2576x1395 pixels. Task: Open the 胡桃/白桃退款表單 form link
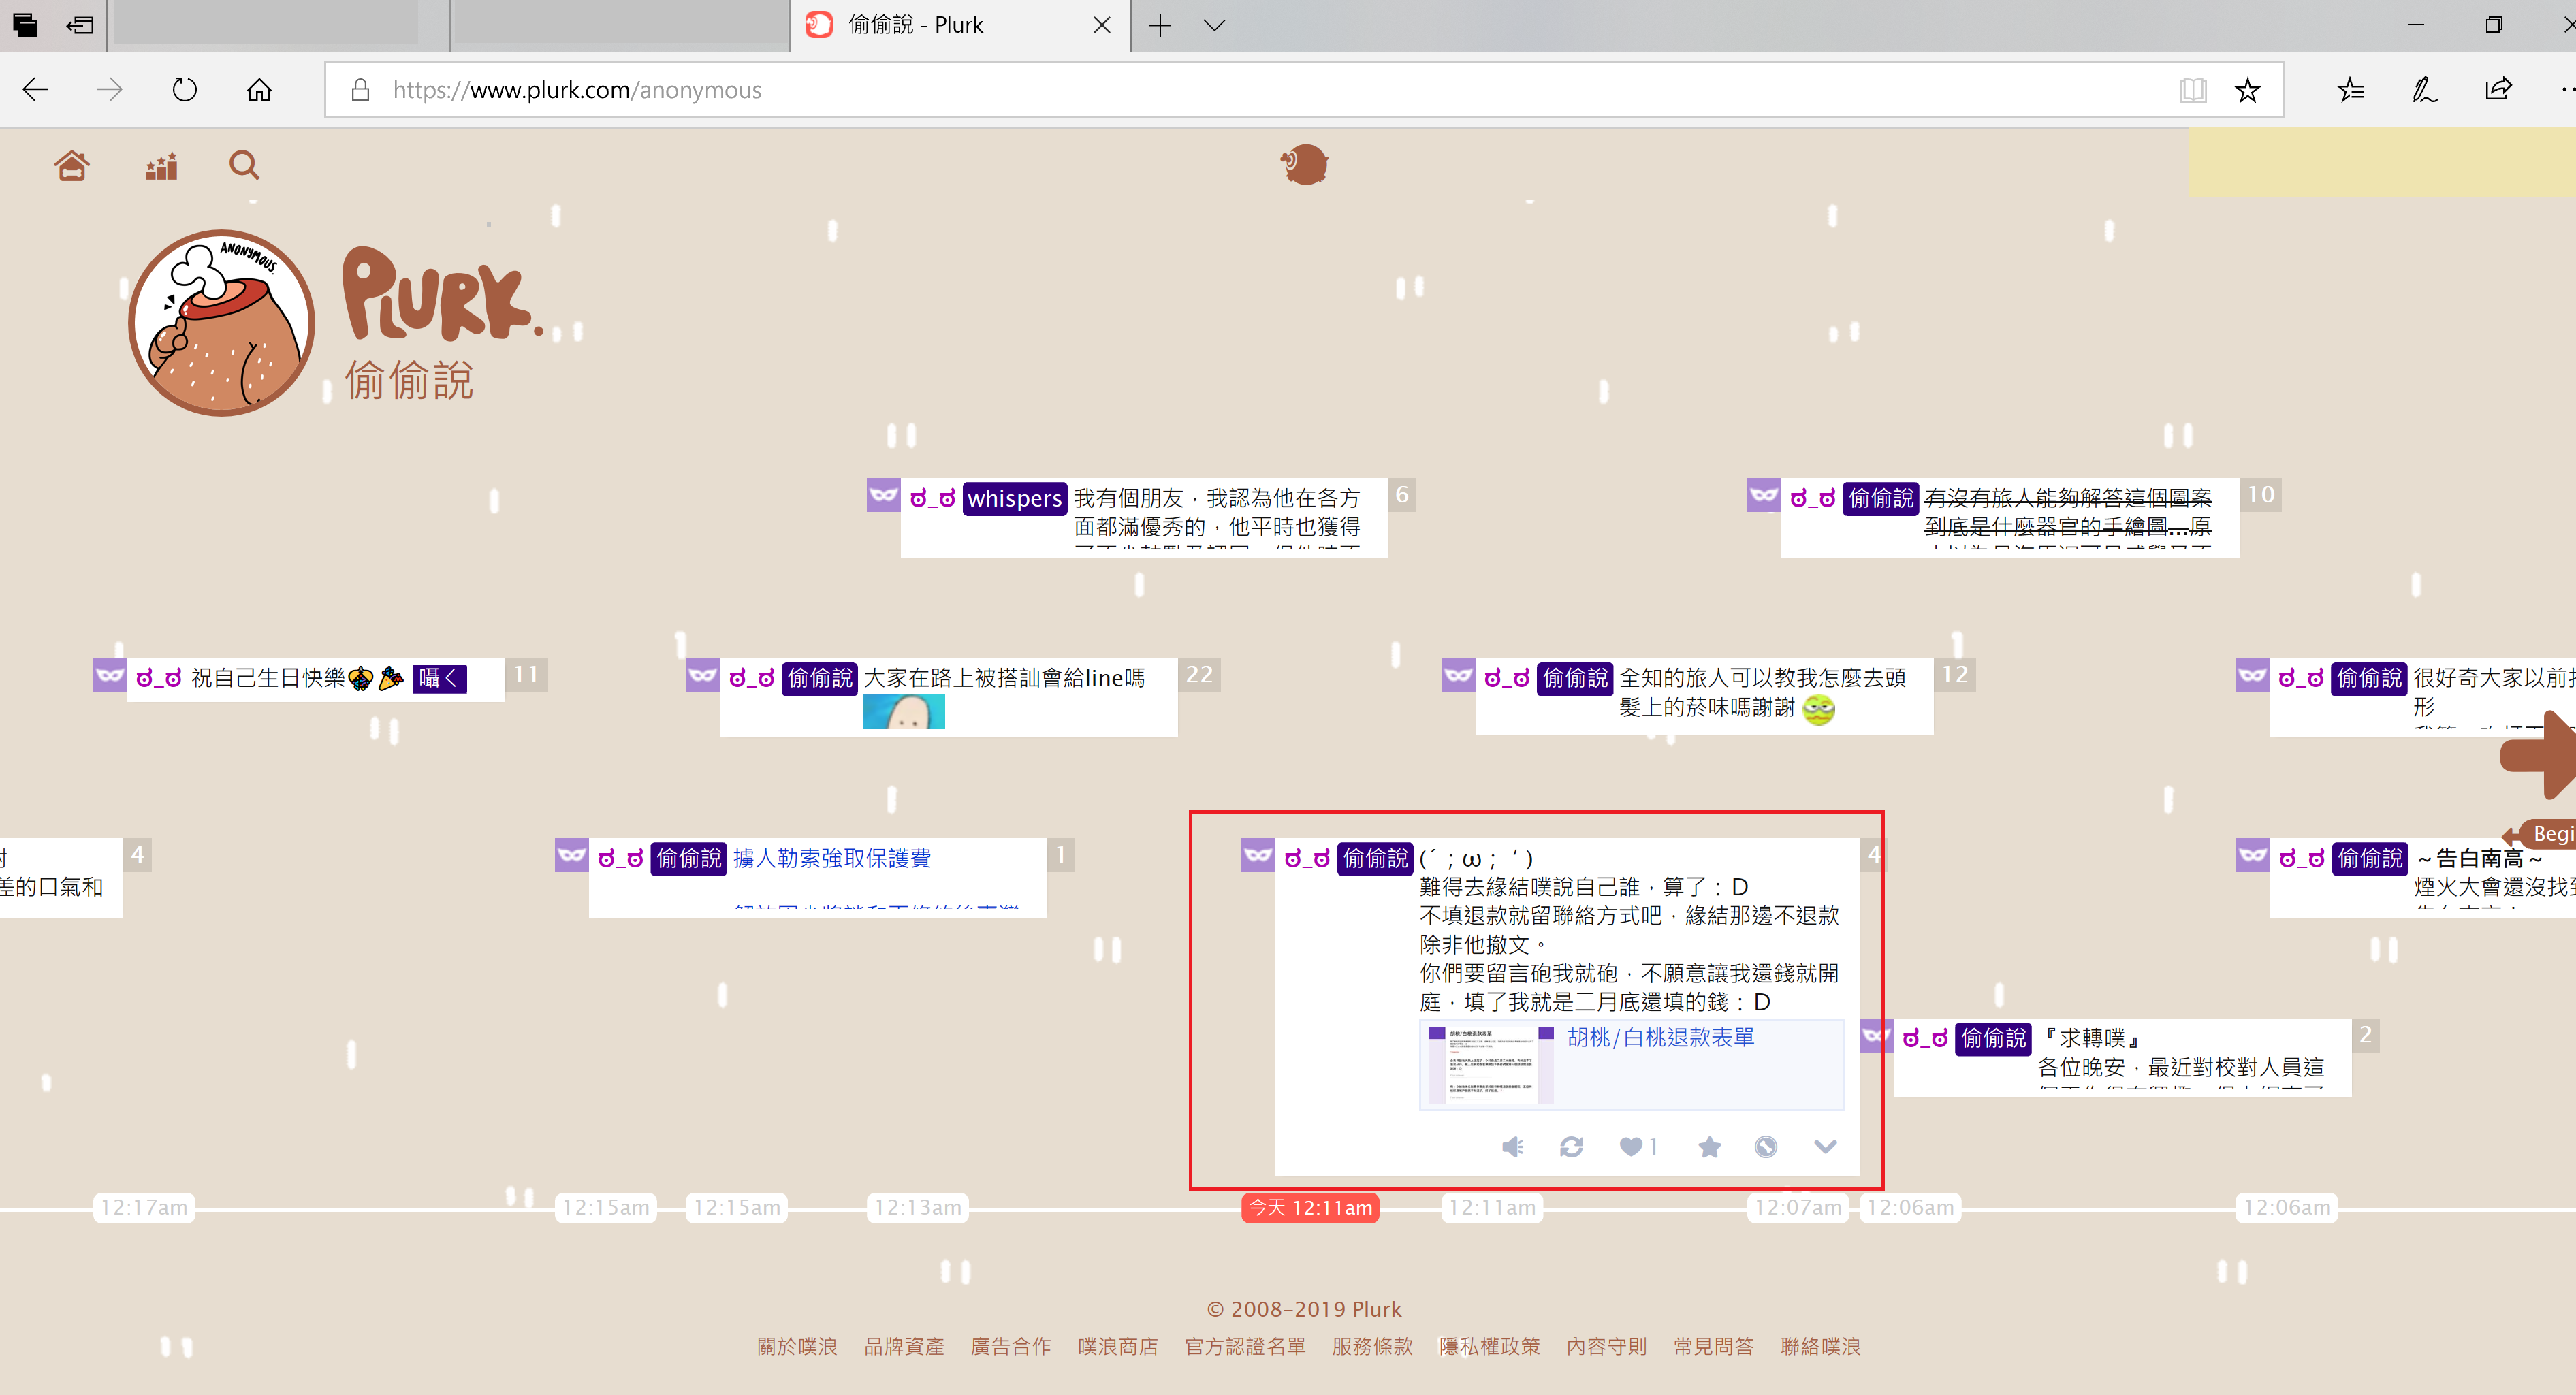[x=1660, y=1037]
